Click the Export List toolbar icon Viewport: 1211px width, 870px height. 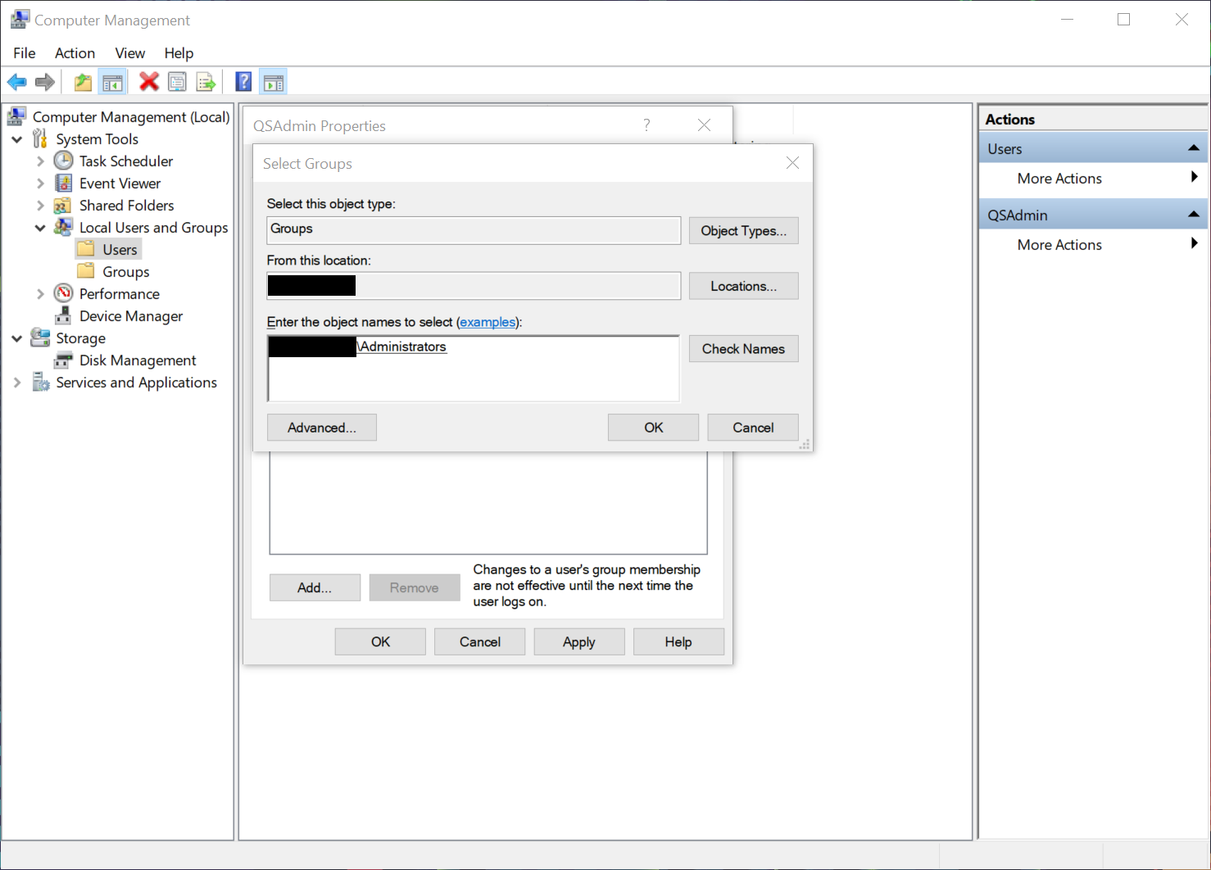tap(206, 81)
